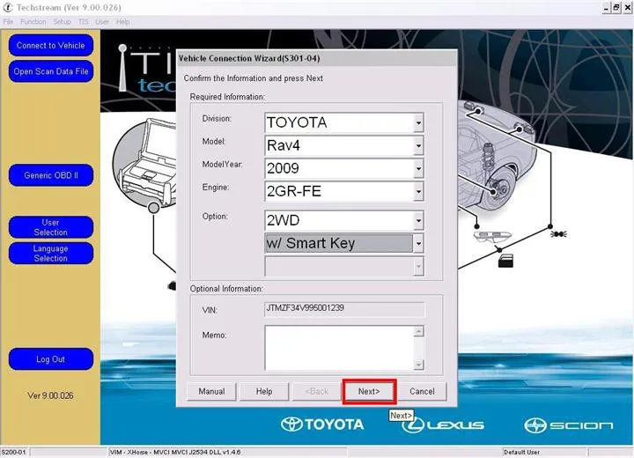Click the VIN field
Image resolution: width=634 pixels, height=458 pixels.
(344, 308)
